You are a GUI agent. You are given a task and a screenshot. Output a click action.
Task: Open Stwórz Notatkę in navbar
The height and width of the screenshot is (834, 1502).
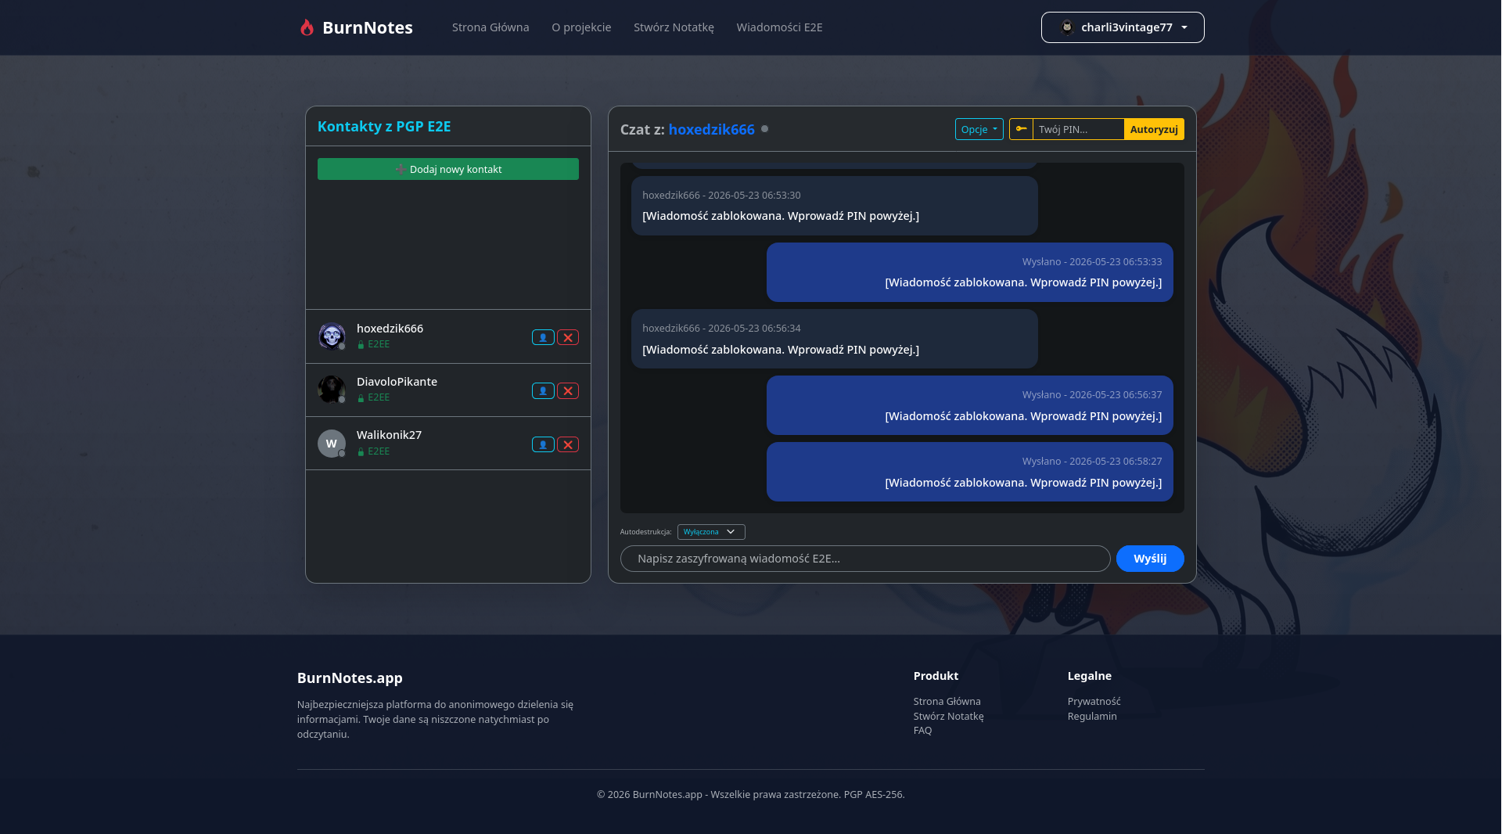tap(674, 27)
